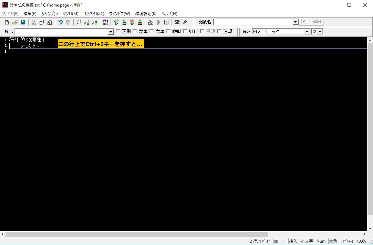Open a file using the folder icon
The image size is (373, 245).
click(x=15, y=22)
